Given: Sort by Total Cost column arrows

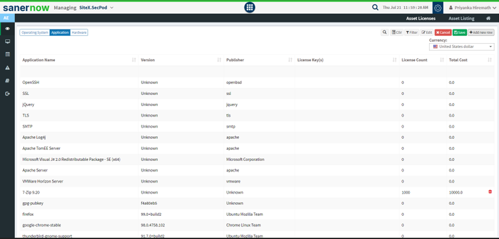Looking at the screenshot, I should coord(490,60).
